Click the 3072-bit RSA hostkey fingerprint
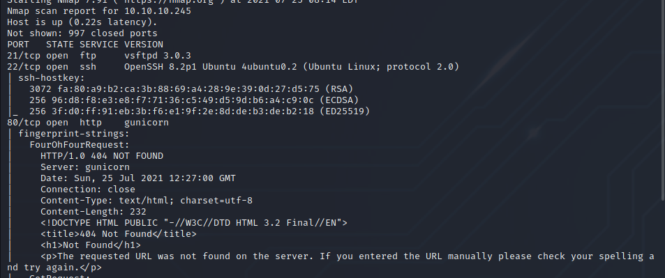The height and width of the screenshot is (278, 665). [191, 89]
